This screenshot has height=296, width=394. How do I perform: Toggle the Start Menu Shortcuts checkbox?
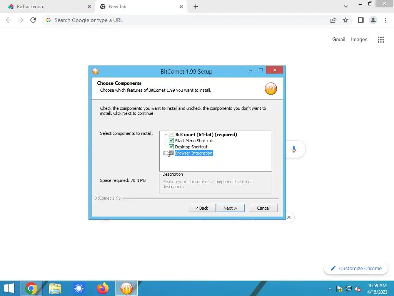(x=171, y=141)
